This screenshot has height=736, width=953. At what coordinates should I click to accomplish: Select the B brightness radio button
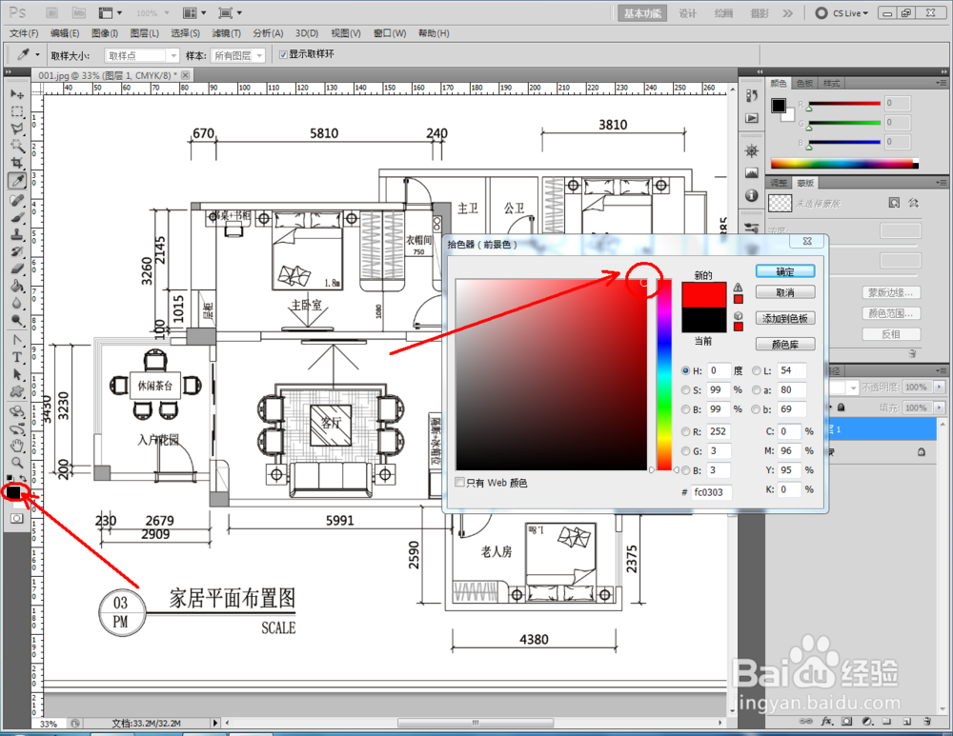[x=685, y=409]
